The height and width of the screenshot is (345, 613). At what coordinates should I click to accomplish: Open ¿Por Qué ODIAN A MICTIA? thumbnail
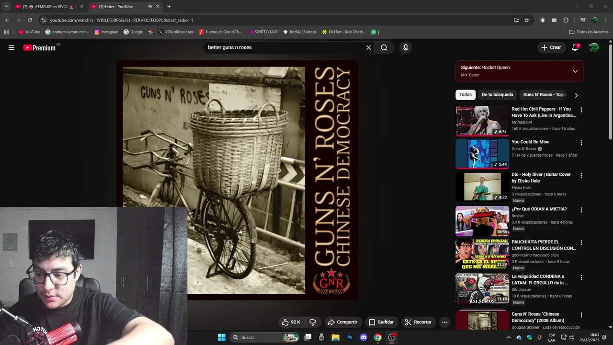click(x=482, y=221)
